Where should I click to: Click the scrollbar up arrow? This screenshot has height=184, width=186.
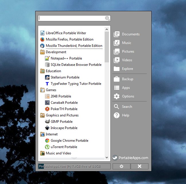pyautogui.click(x=107, y=29)
